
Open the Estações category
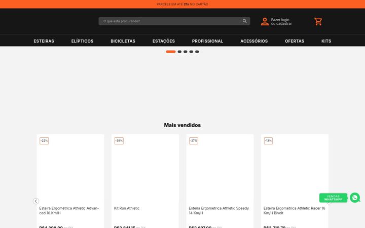coord(164,41)
